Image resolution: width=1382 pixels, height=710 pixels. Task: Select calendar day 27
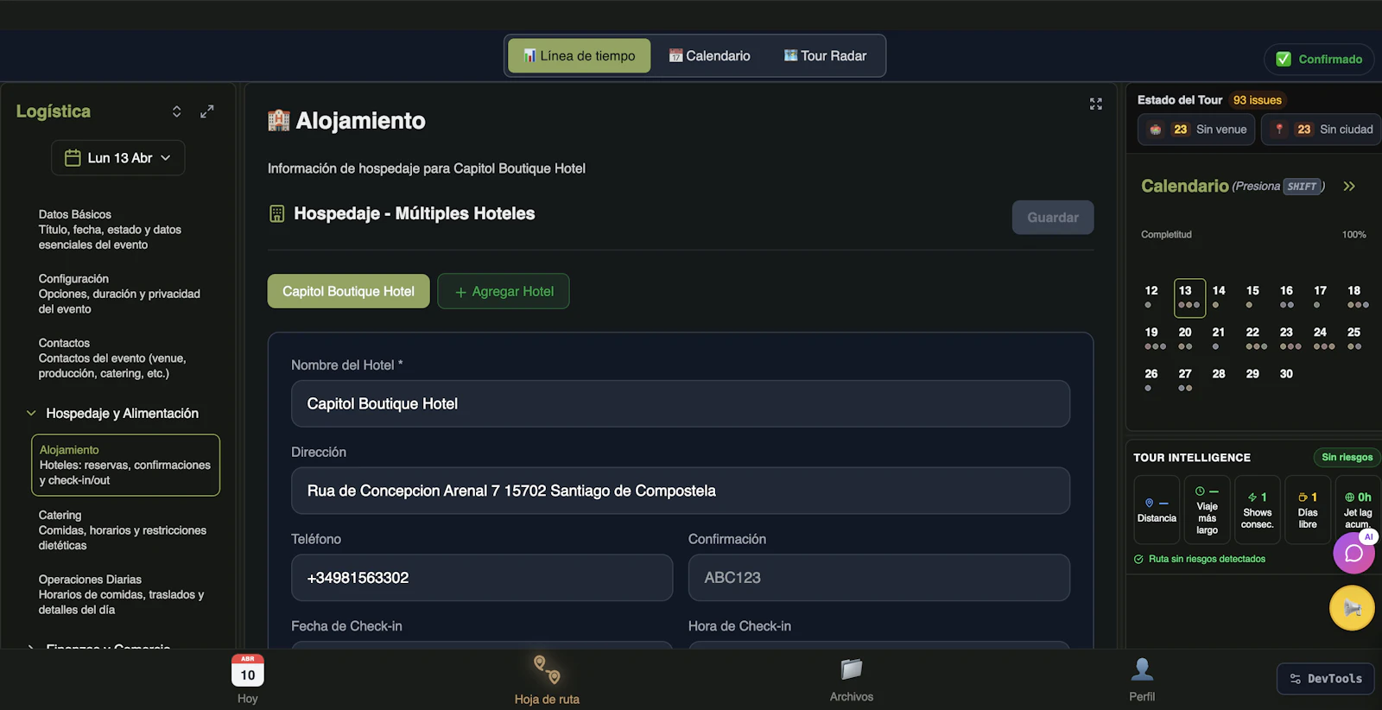(x=1185, y=380)
